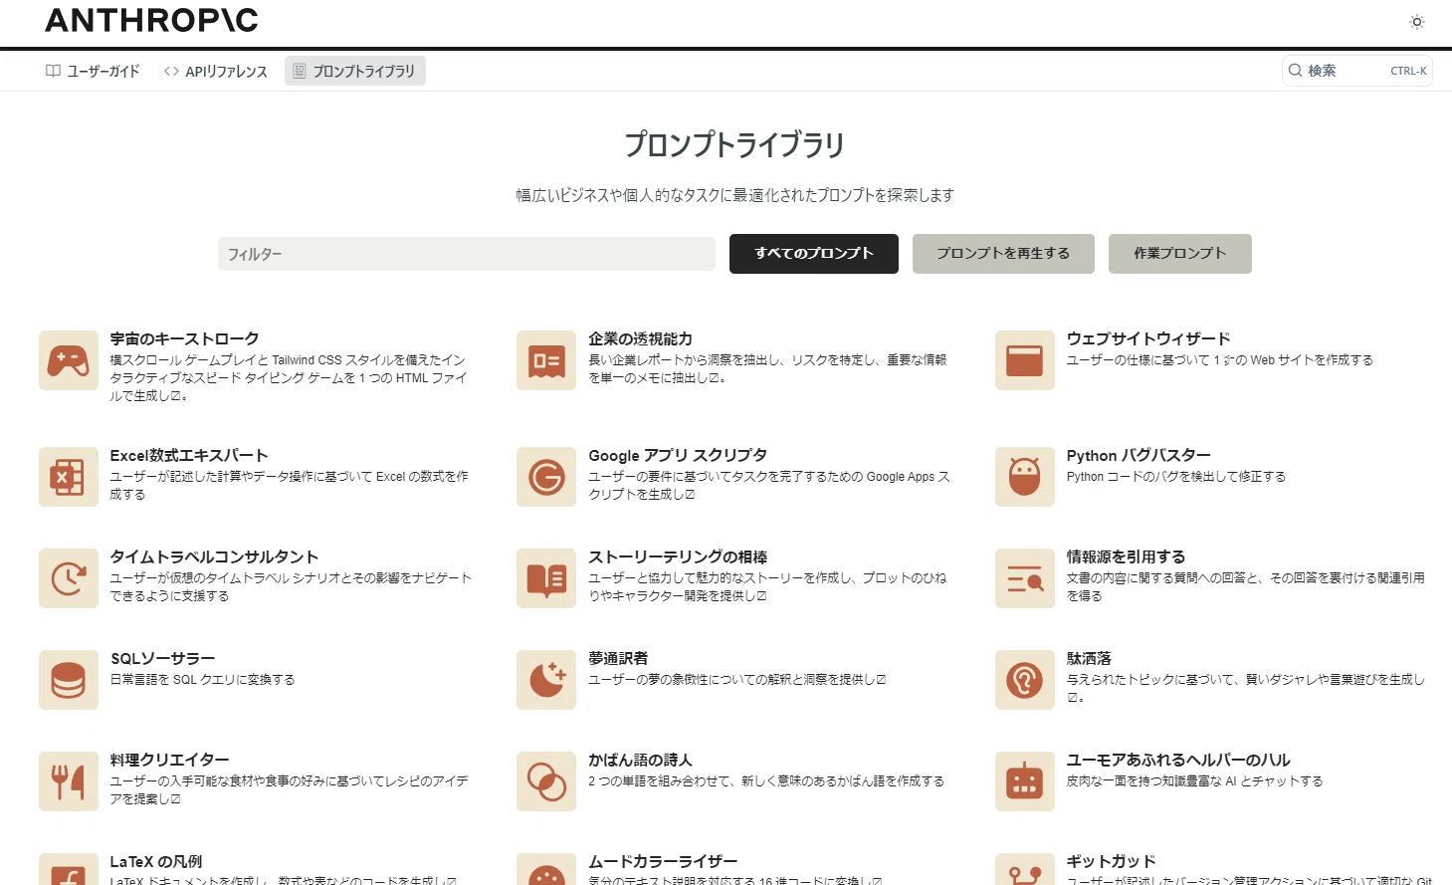This screenshot has width=1452, height=885.
Task: Open the 宇宙のキーストローク prompt
Action: 184,339
